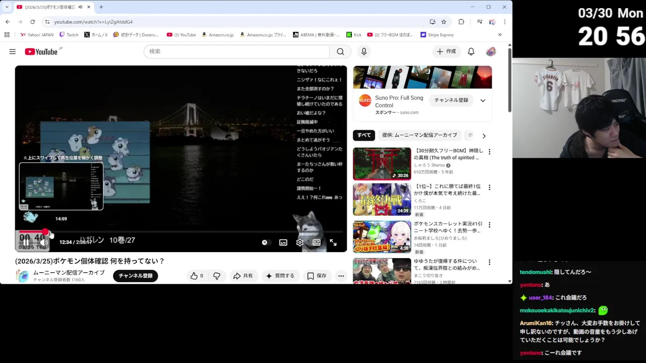Screen dimensions: 646x363
Task: Open options for 【1位~】 video
Action: [489, 188]
